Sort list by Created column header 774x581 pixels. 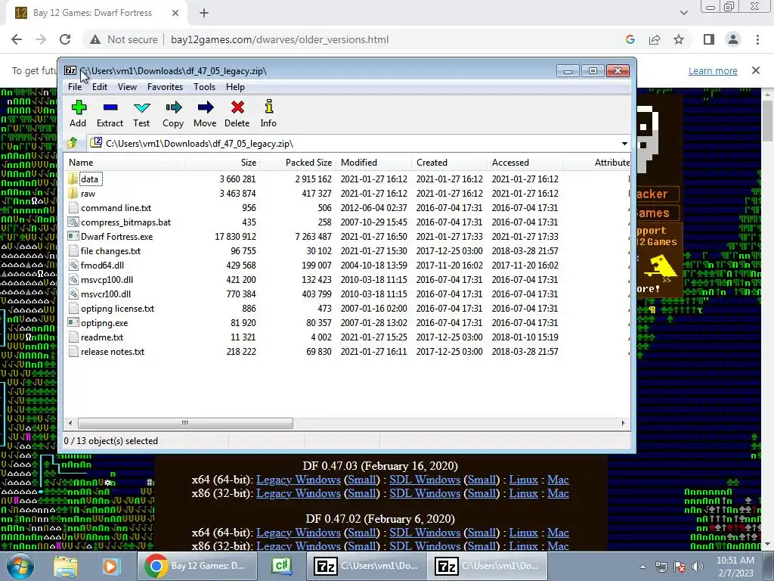pos(449,163)
